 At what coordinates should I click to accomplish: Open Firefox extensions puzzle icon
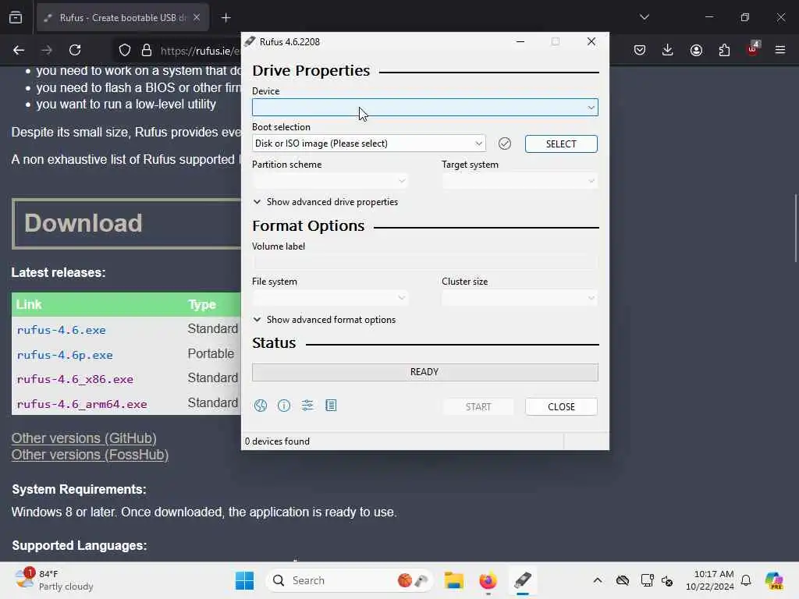coord(724,50)
